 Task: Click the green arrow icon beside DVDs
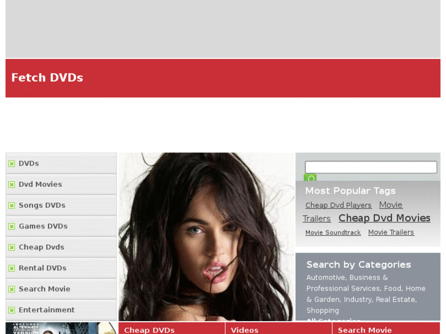pos(12,164)
